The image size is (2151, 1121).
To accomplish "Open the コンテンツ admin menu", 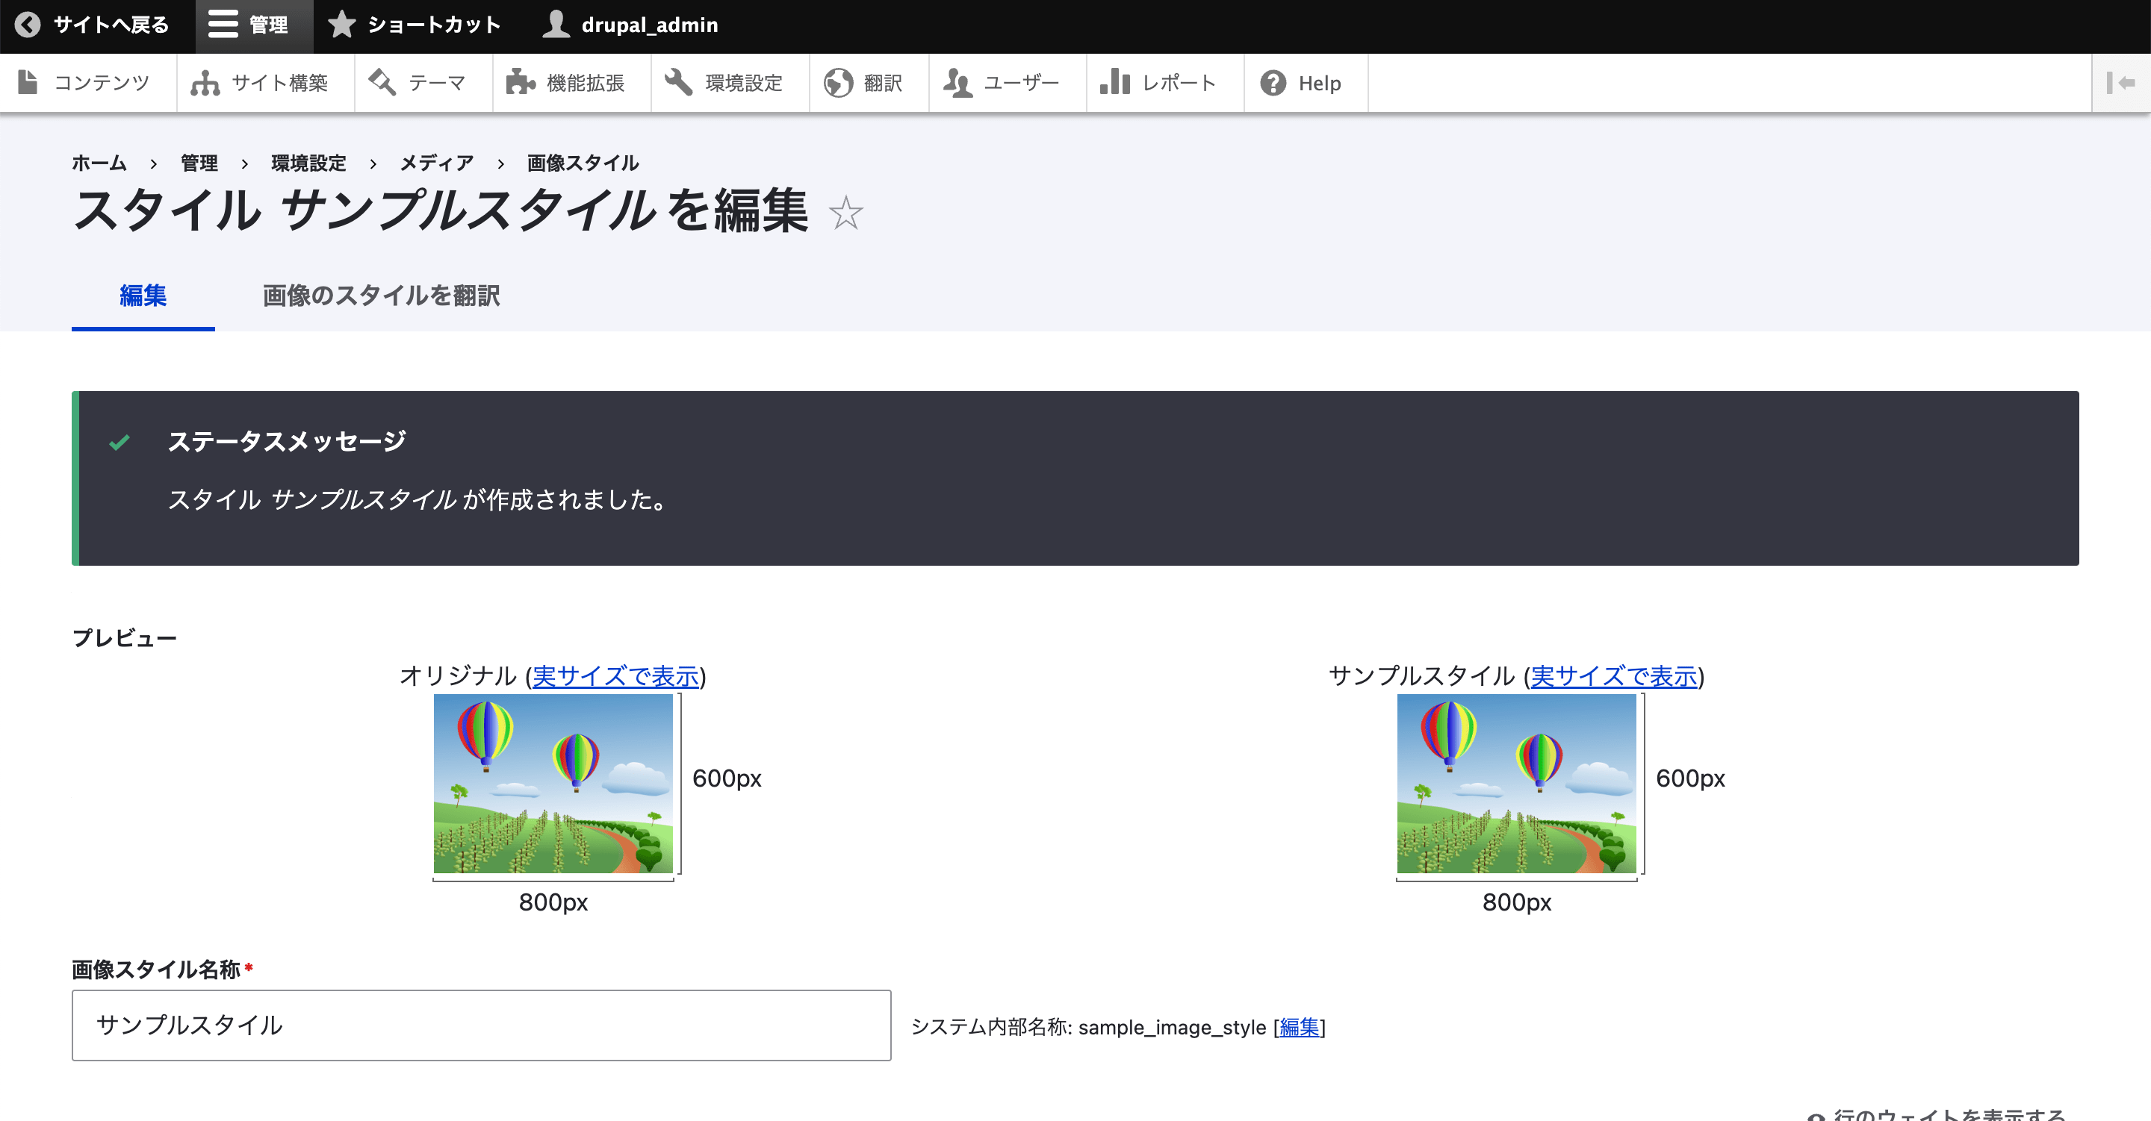I will [x=86, y=83].
